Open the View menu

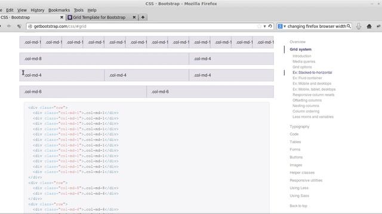coord(22,10)
